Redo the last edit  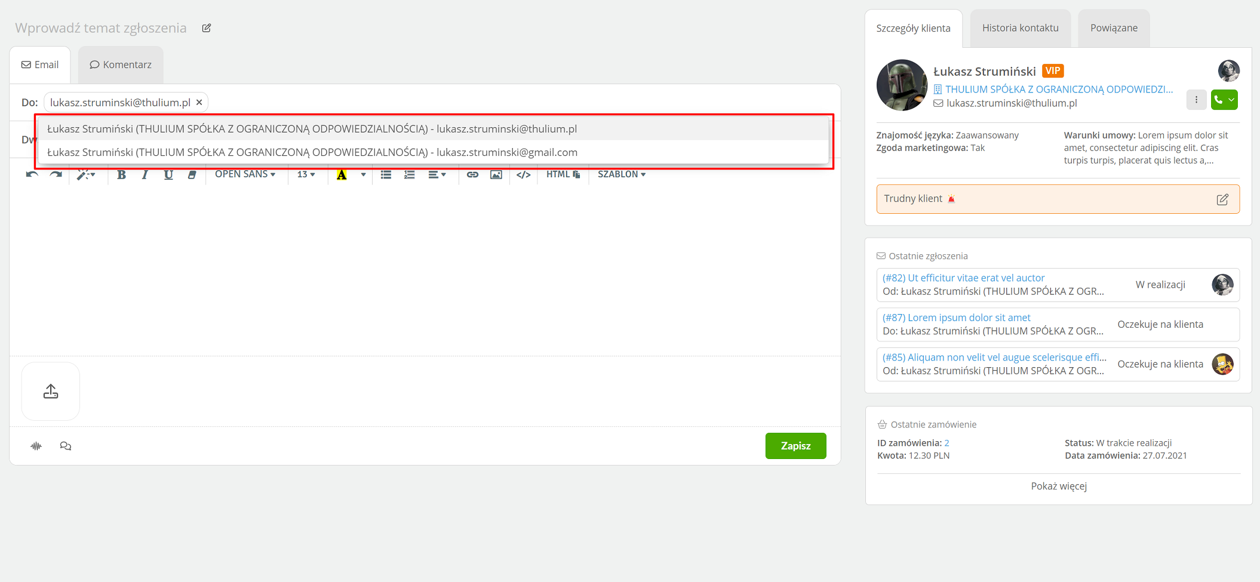[56, 174]
